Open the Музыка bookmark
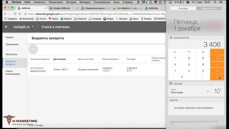The image size is (229, 129). [122, 19]
